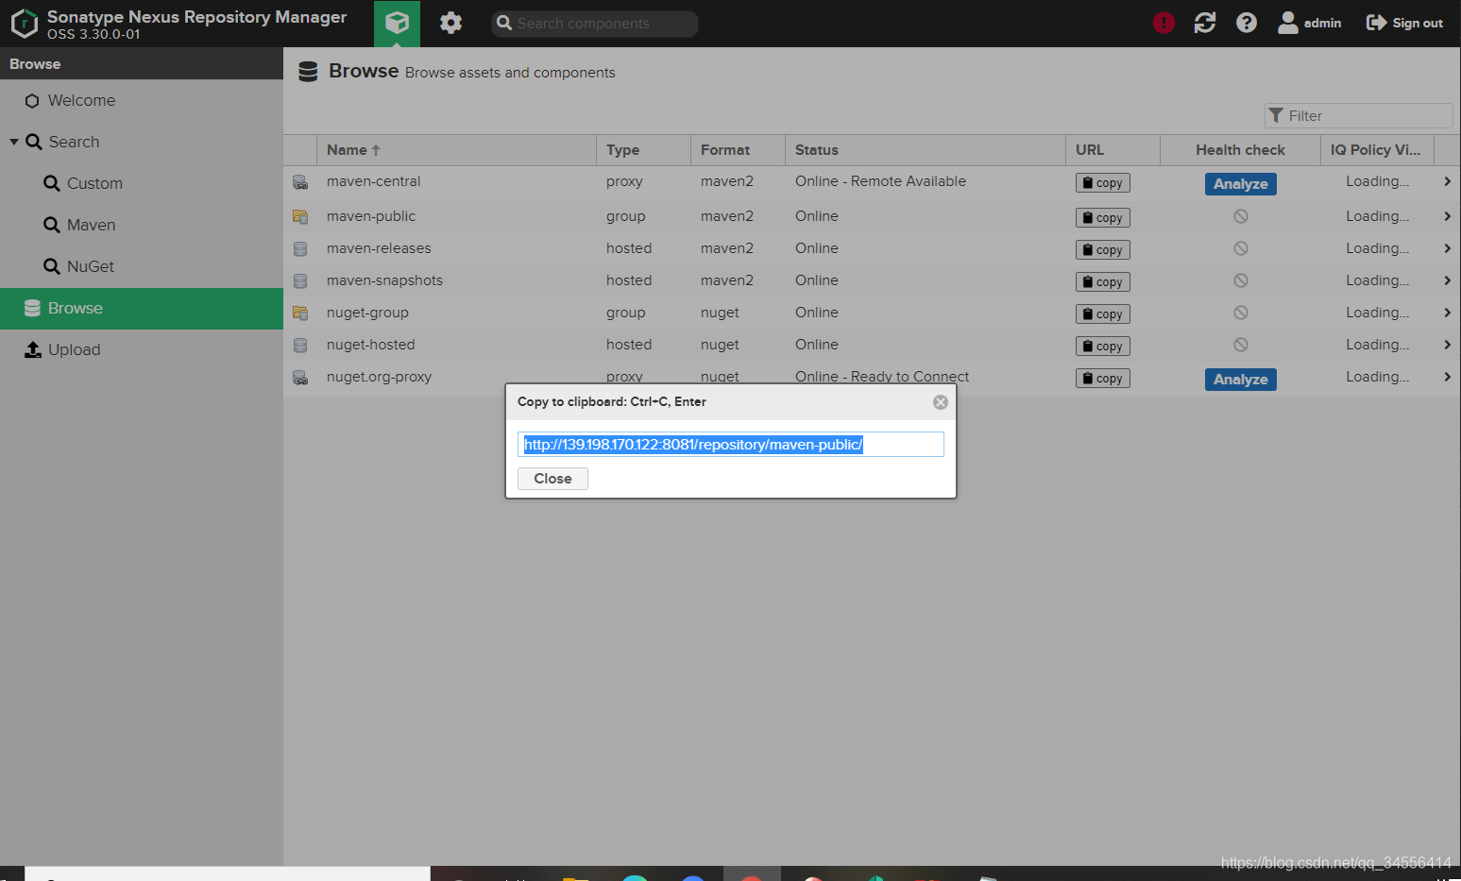
Task: Click the Close button in dialog
Action: click(x=552, y=479)
